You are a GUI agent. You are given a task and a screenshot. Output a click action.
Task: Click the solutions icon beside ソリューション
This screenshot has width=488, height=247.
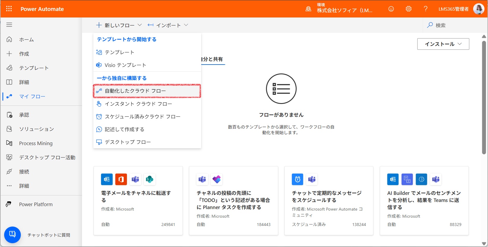pyautogui.click(x=9, y=129)
